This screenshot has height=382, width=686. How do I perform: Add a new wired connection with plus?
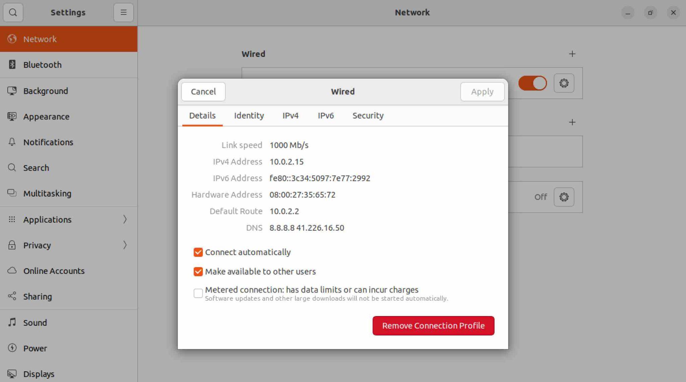click(x=572, y=54)
